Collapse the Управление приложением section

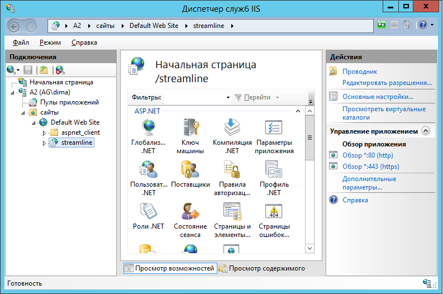pyautogui.click(x=426, y=131)
